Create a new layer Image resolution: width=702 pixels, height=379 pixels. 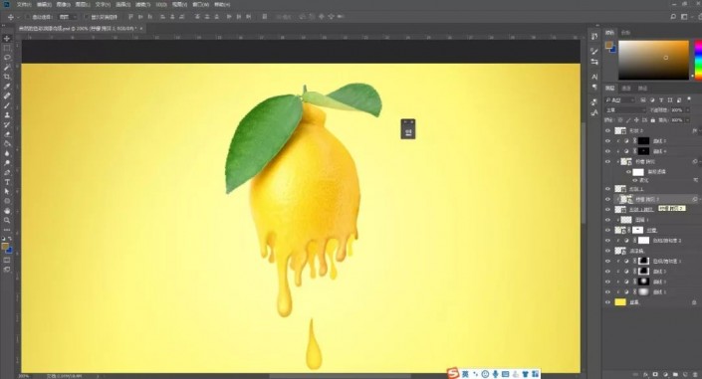pos(685,374)
